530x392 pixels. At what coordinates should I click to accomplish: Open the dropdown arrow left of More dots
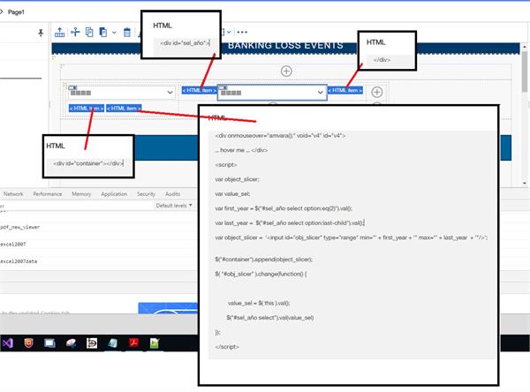point(229,32)
